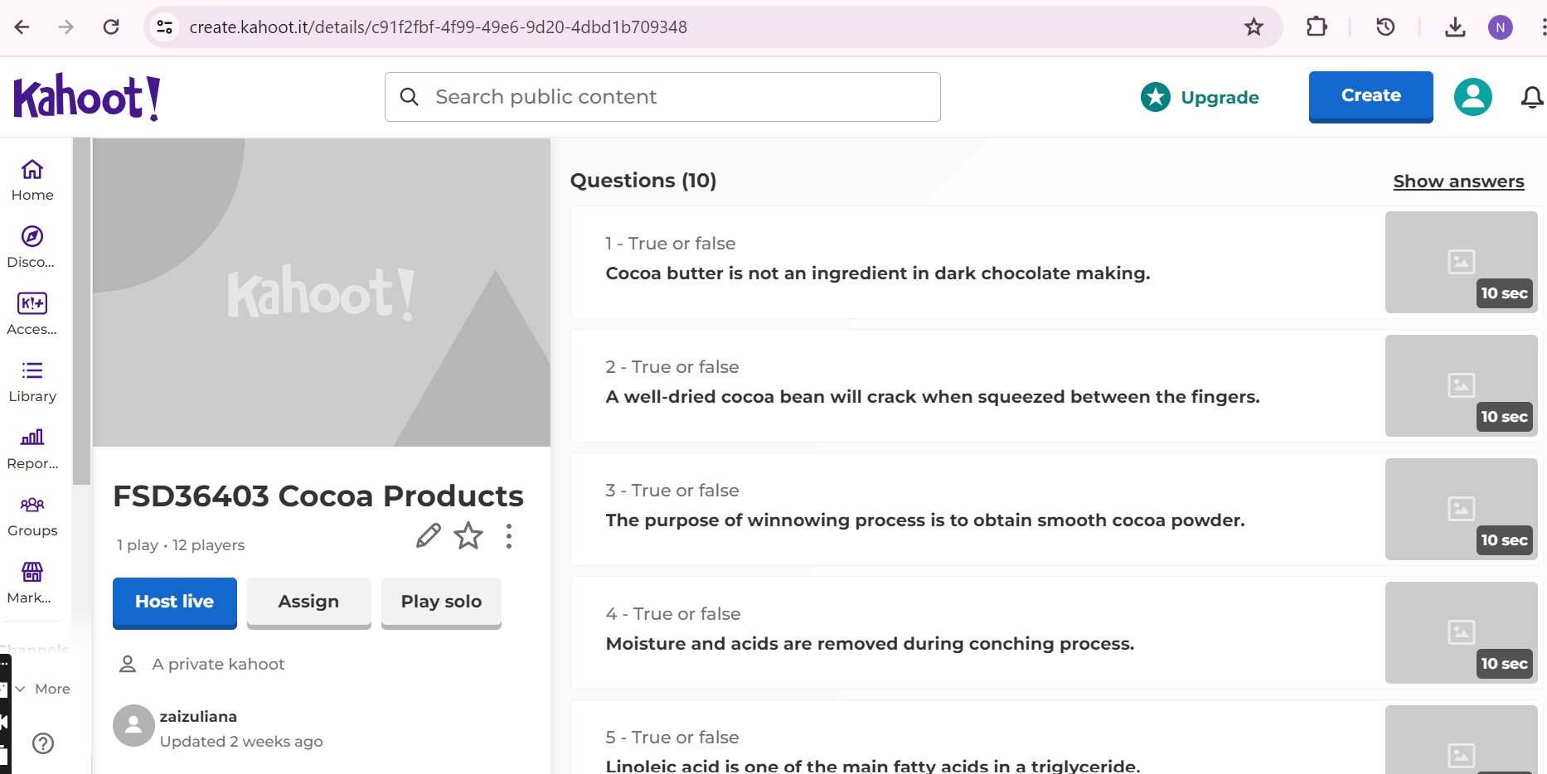
Task: Click question 4 image thumbnail
Action: click(1462, 632)
